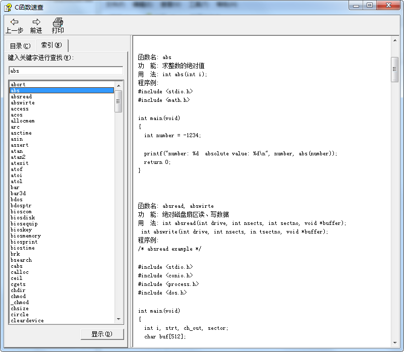Click index list scroll up arrow
The height and width of the screenshot is (352, 404).
pyautogui.click(x=119, y=85)
